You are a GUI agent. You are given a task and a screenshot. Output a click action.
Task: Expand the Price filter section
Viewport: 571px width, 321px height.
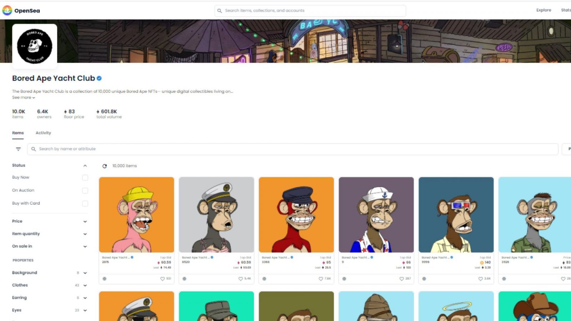coord(85,221)
